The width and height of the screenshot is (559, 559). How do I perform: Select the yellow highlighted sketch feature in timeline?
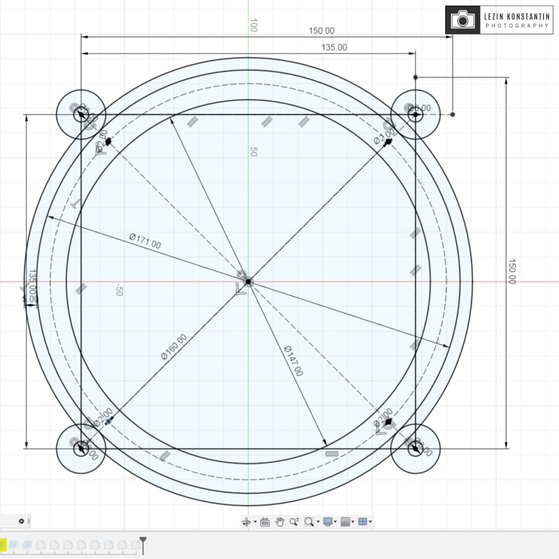pyautogui.click(x=3, y=544)
